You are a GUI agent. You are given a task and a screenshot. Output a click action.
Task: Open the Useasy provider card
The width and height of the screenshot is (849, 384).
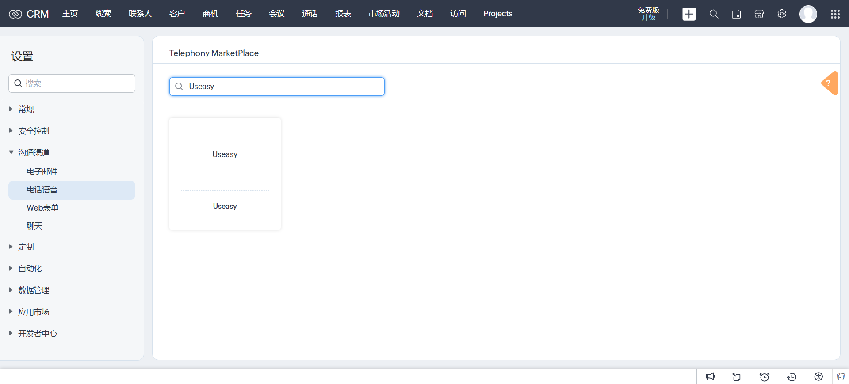pos(225,174)
